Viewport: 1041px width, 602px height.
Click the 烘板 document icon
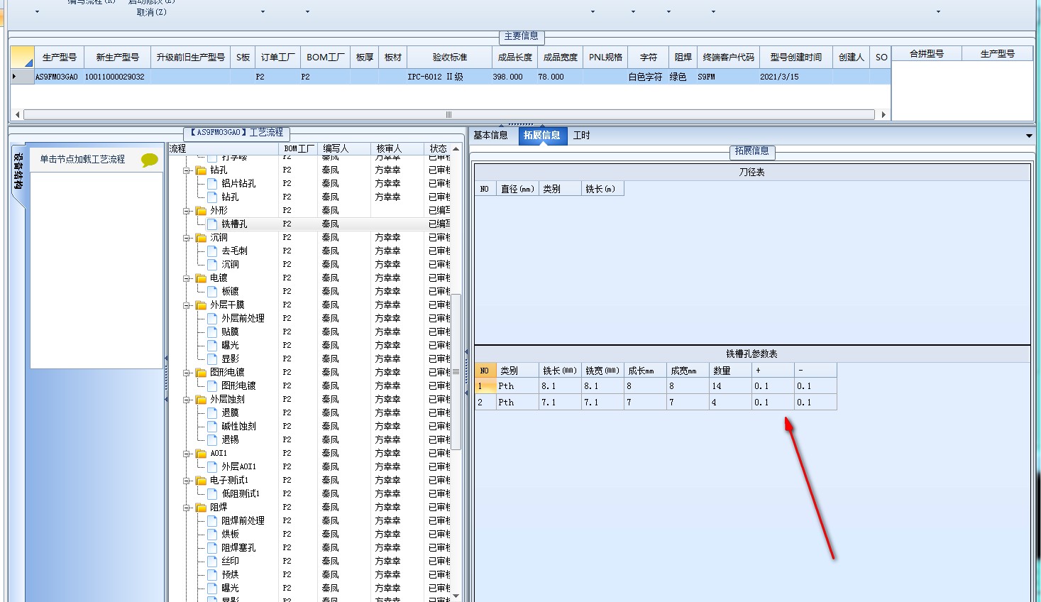(212, 535)
